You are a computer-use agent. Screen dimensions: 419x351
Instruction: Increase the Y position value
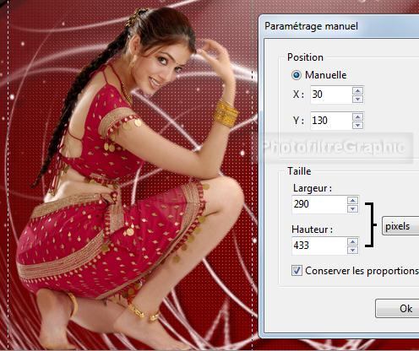tap(357, 116)
